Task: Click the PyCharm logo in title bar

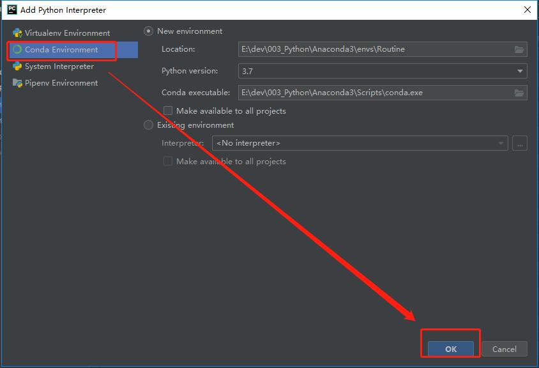Action: click(12, 10)
